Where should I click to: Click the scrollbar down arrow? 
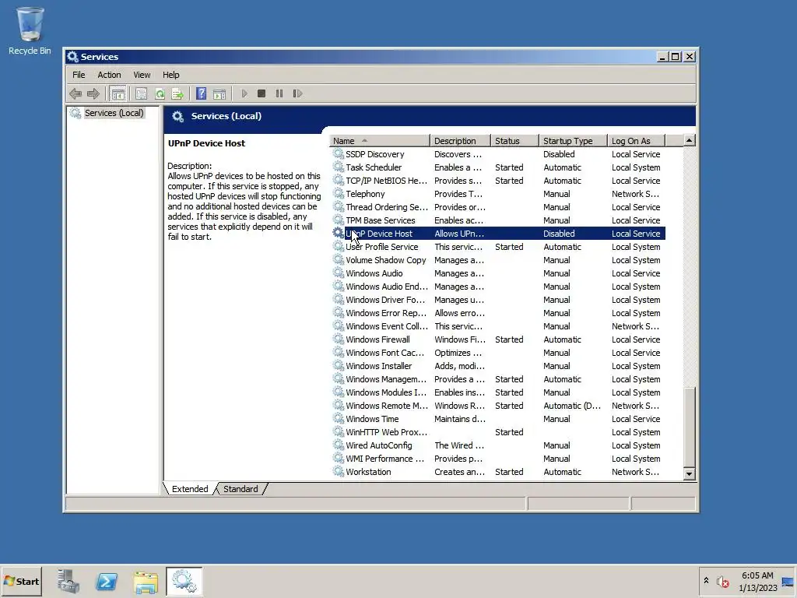tap(690, 473)
